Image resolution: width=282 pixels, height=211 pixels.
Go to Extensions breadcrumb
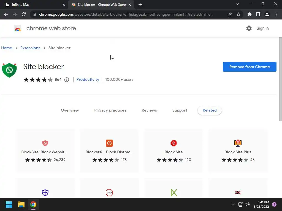30,48
